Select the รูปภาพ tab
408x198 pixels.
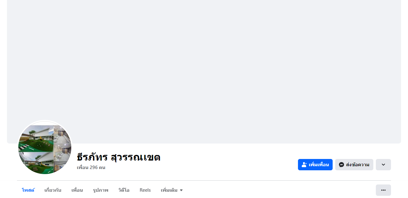101,190
